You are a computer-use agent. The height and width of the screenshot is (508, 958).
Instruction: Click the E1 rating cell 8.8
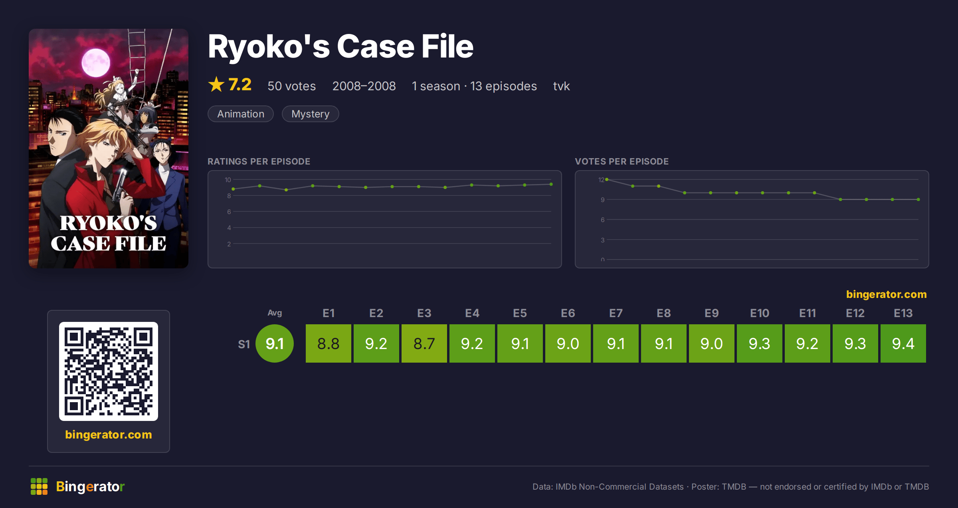pyautogui.click(x=329, y=343)
